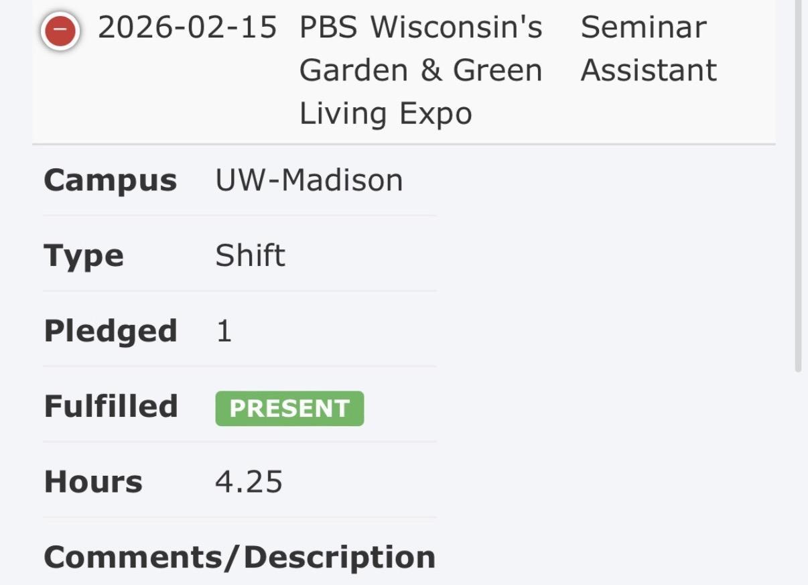Click the Hours field label

point(93,482)
